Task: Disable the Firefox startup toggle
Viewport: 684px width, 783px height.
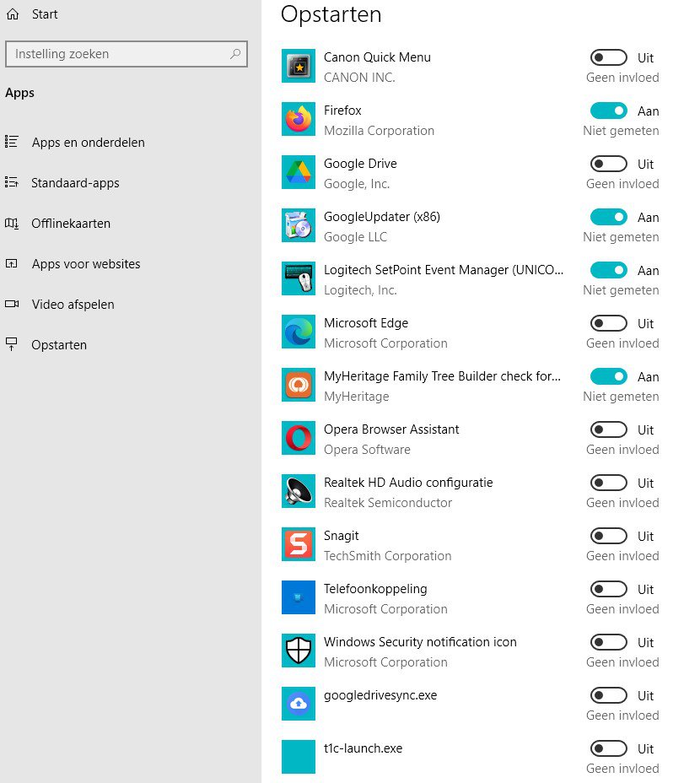Action: (609, 111)
